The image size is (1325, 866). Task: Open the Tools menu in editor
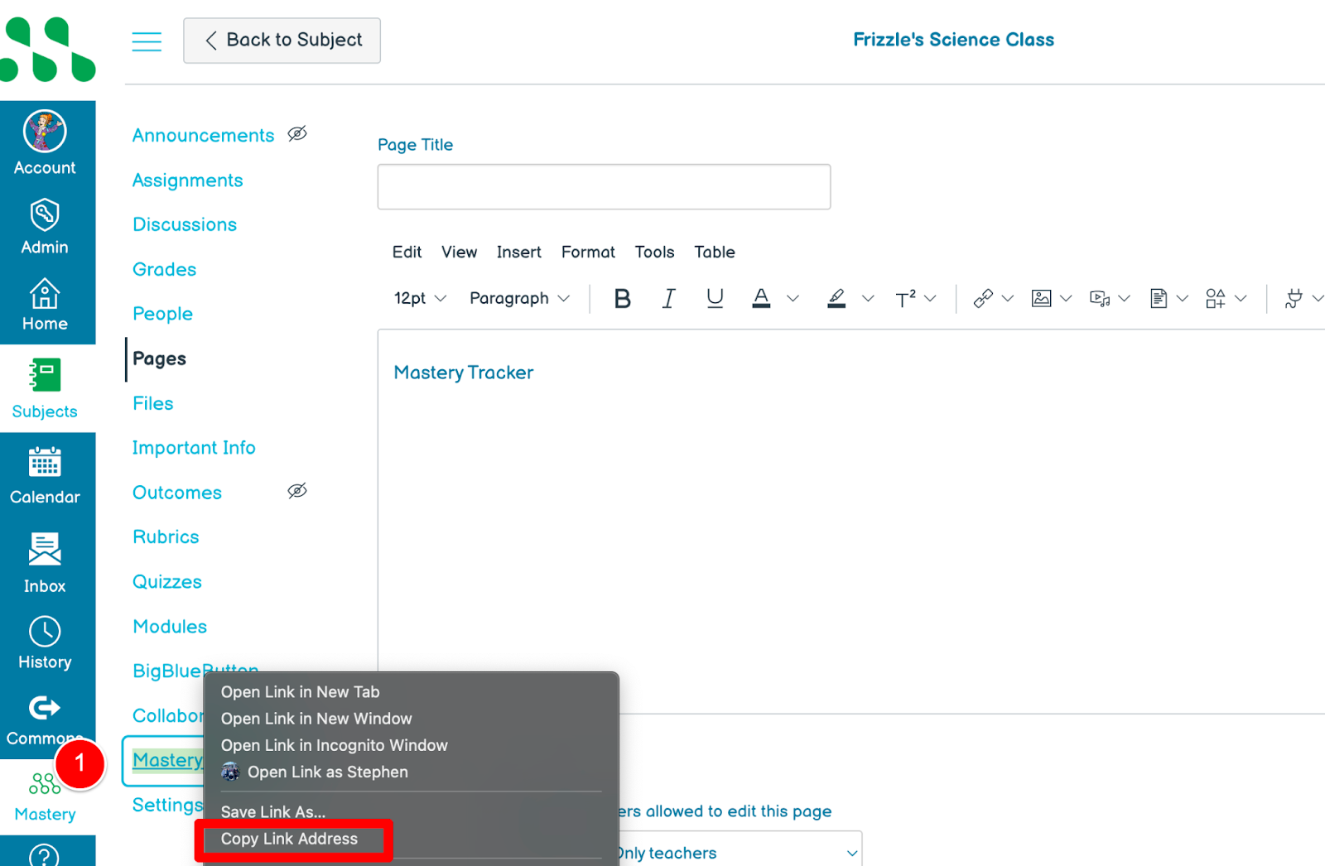654,252
